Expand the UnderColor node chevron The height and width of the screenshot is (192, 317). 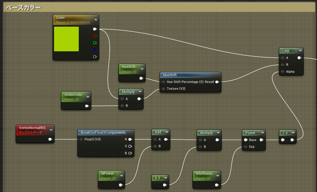point(88,97)
